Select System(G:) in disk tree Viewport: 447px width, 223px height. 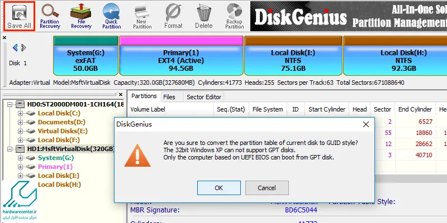point(56,158)
